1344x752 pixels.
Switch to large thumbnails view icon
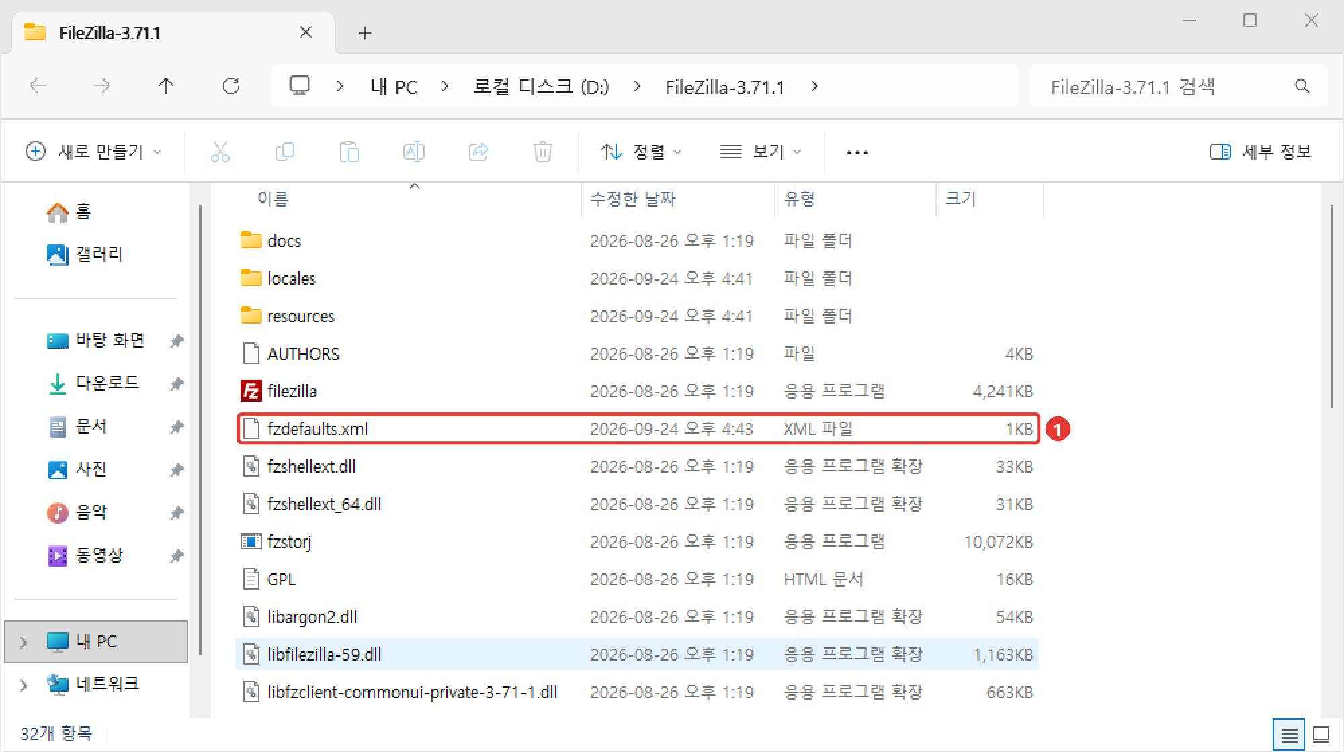1321,735
